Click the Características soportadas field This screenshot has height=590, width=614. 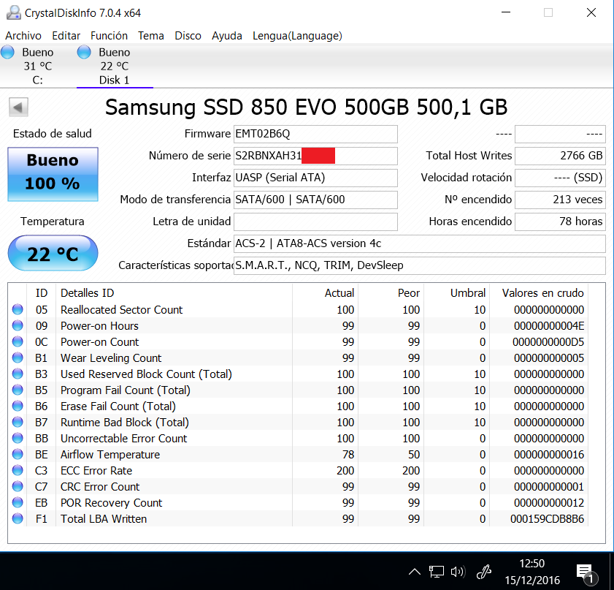tap(420, 265)
